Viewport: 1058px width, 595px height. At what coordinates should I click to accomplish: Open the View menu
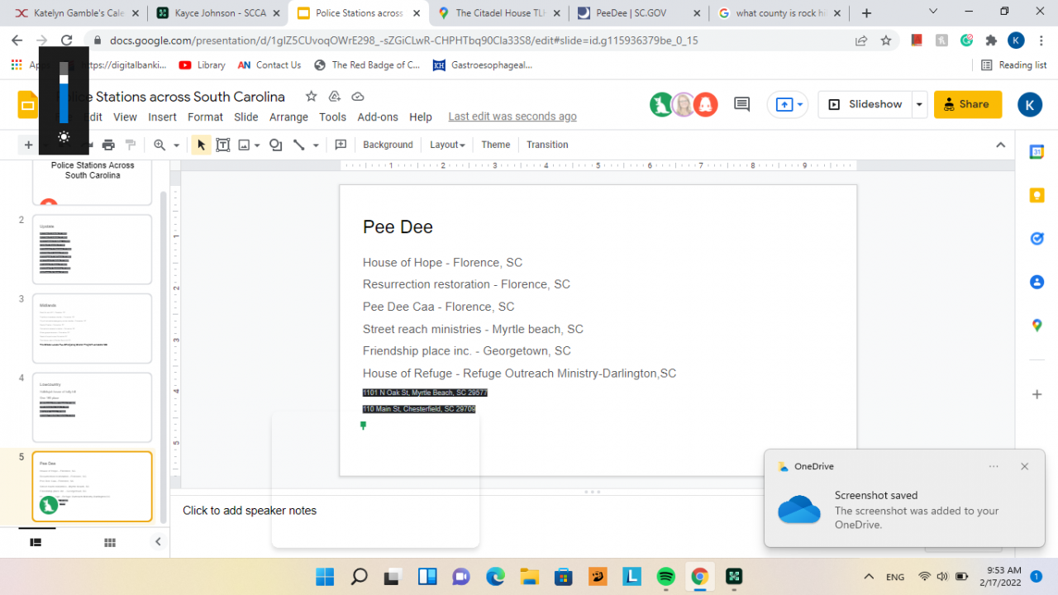[125, 117]
